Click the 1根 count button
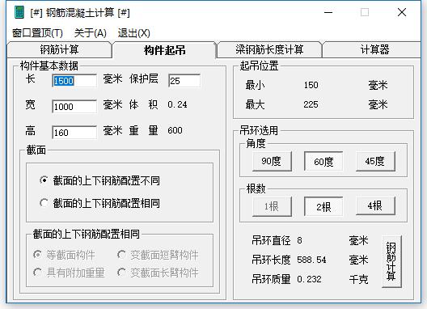This screenshot has height=309, width=427. point(272,206)
